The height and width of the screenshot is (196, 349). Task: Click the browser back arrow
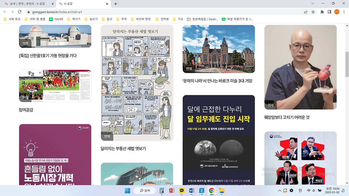pos(5,12)
